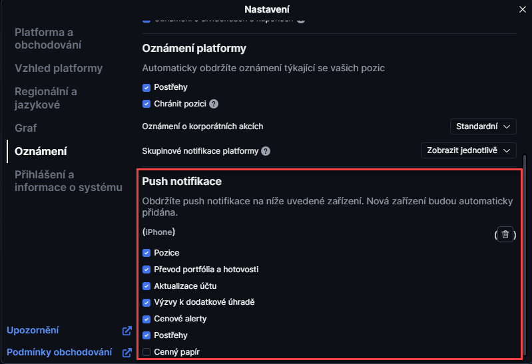This screenshot has width=532, height=364.
Task: Select Regionální a jazykové section
Action: [46, 98]
